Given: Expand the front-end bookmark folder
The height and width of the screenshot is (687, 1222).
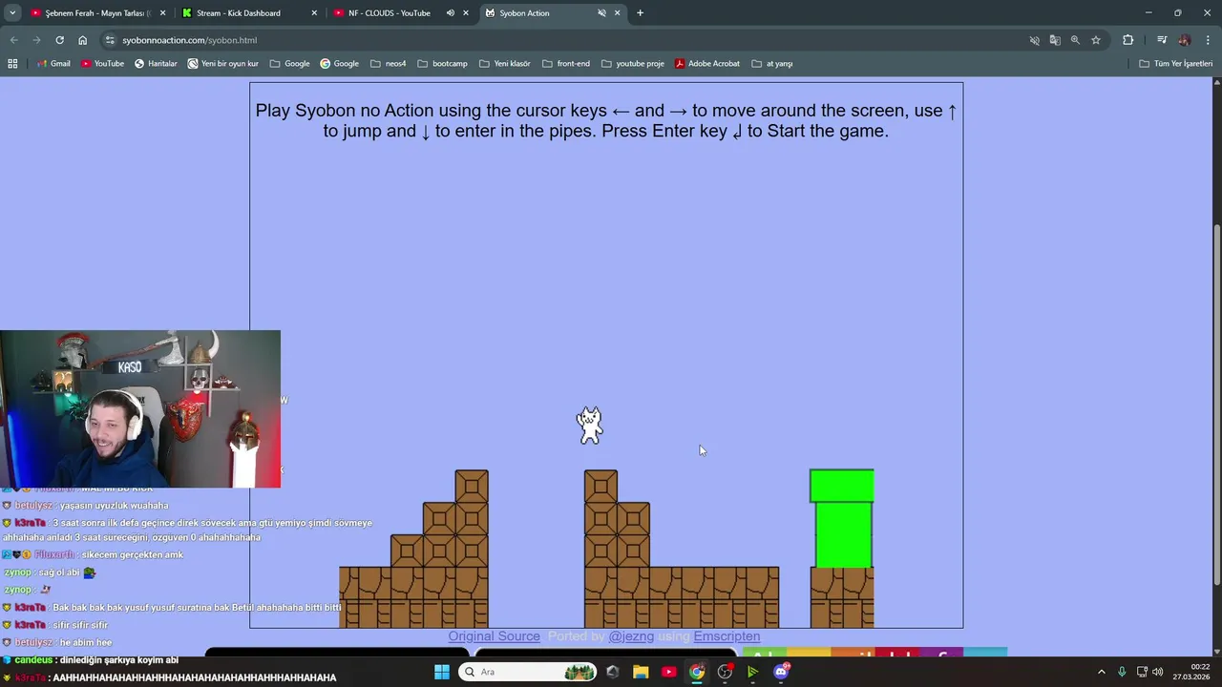Looking at the screenshot, I should click(565, 64).
